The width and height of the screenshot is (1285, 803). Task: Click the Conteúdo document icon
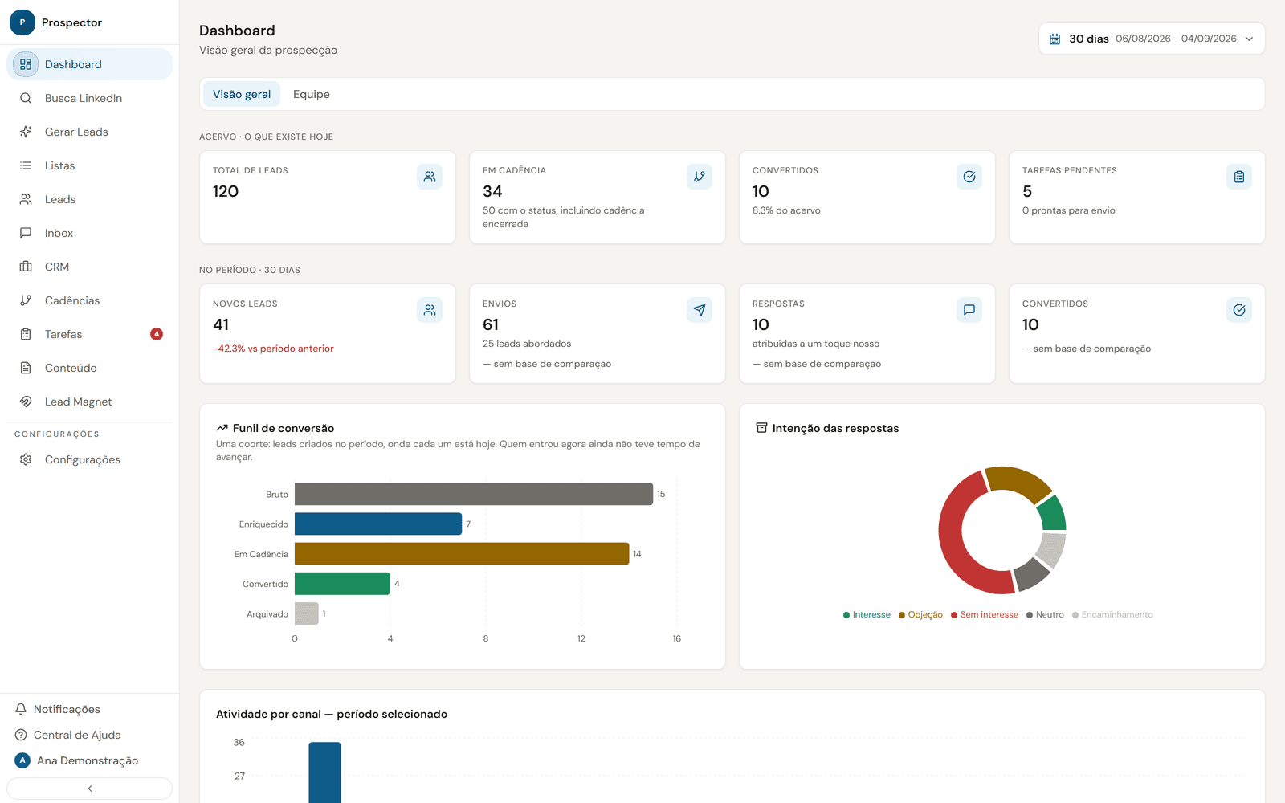click(26, 368)
